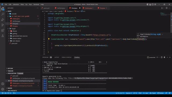The height and width of the screenshot is (97, 172).
Task: Change encoding via UTF-8 status item
Action: pos(135,93)
